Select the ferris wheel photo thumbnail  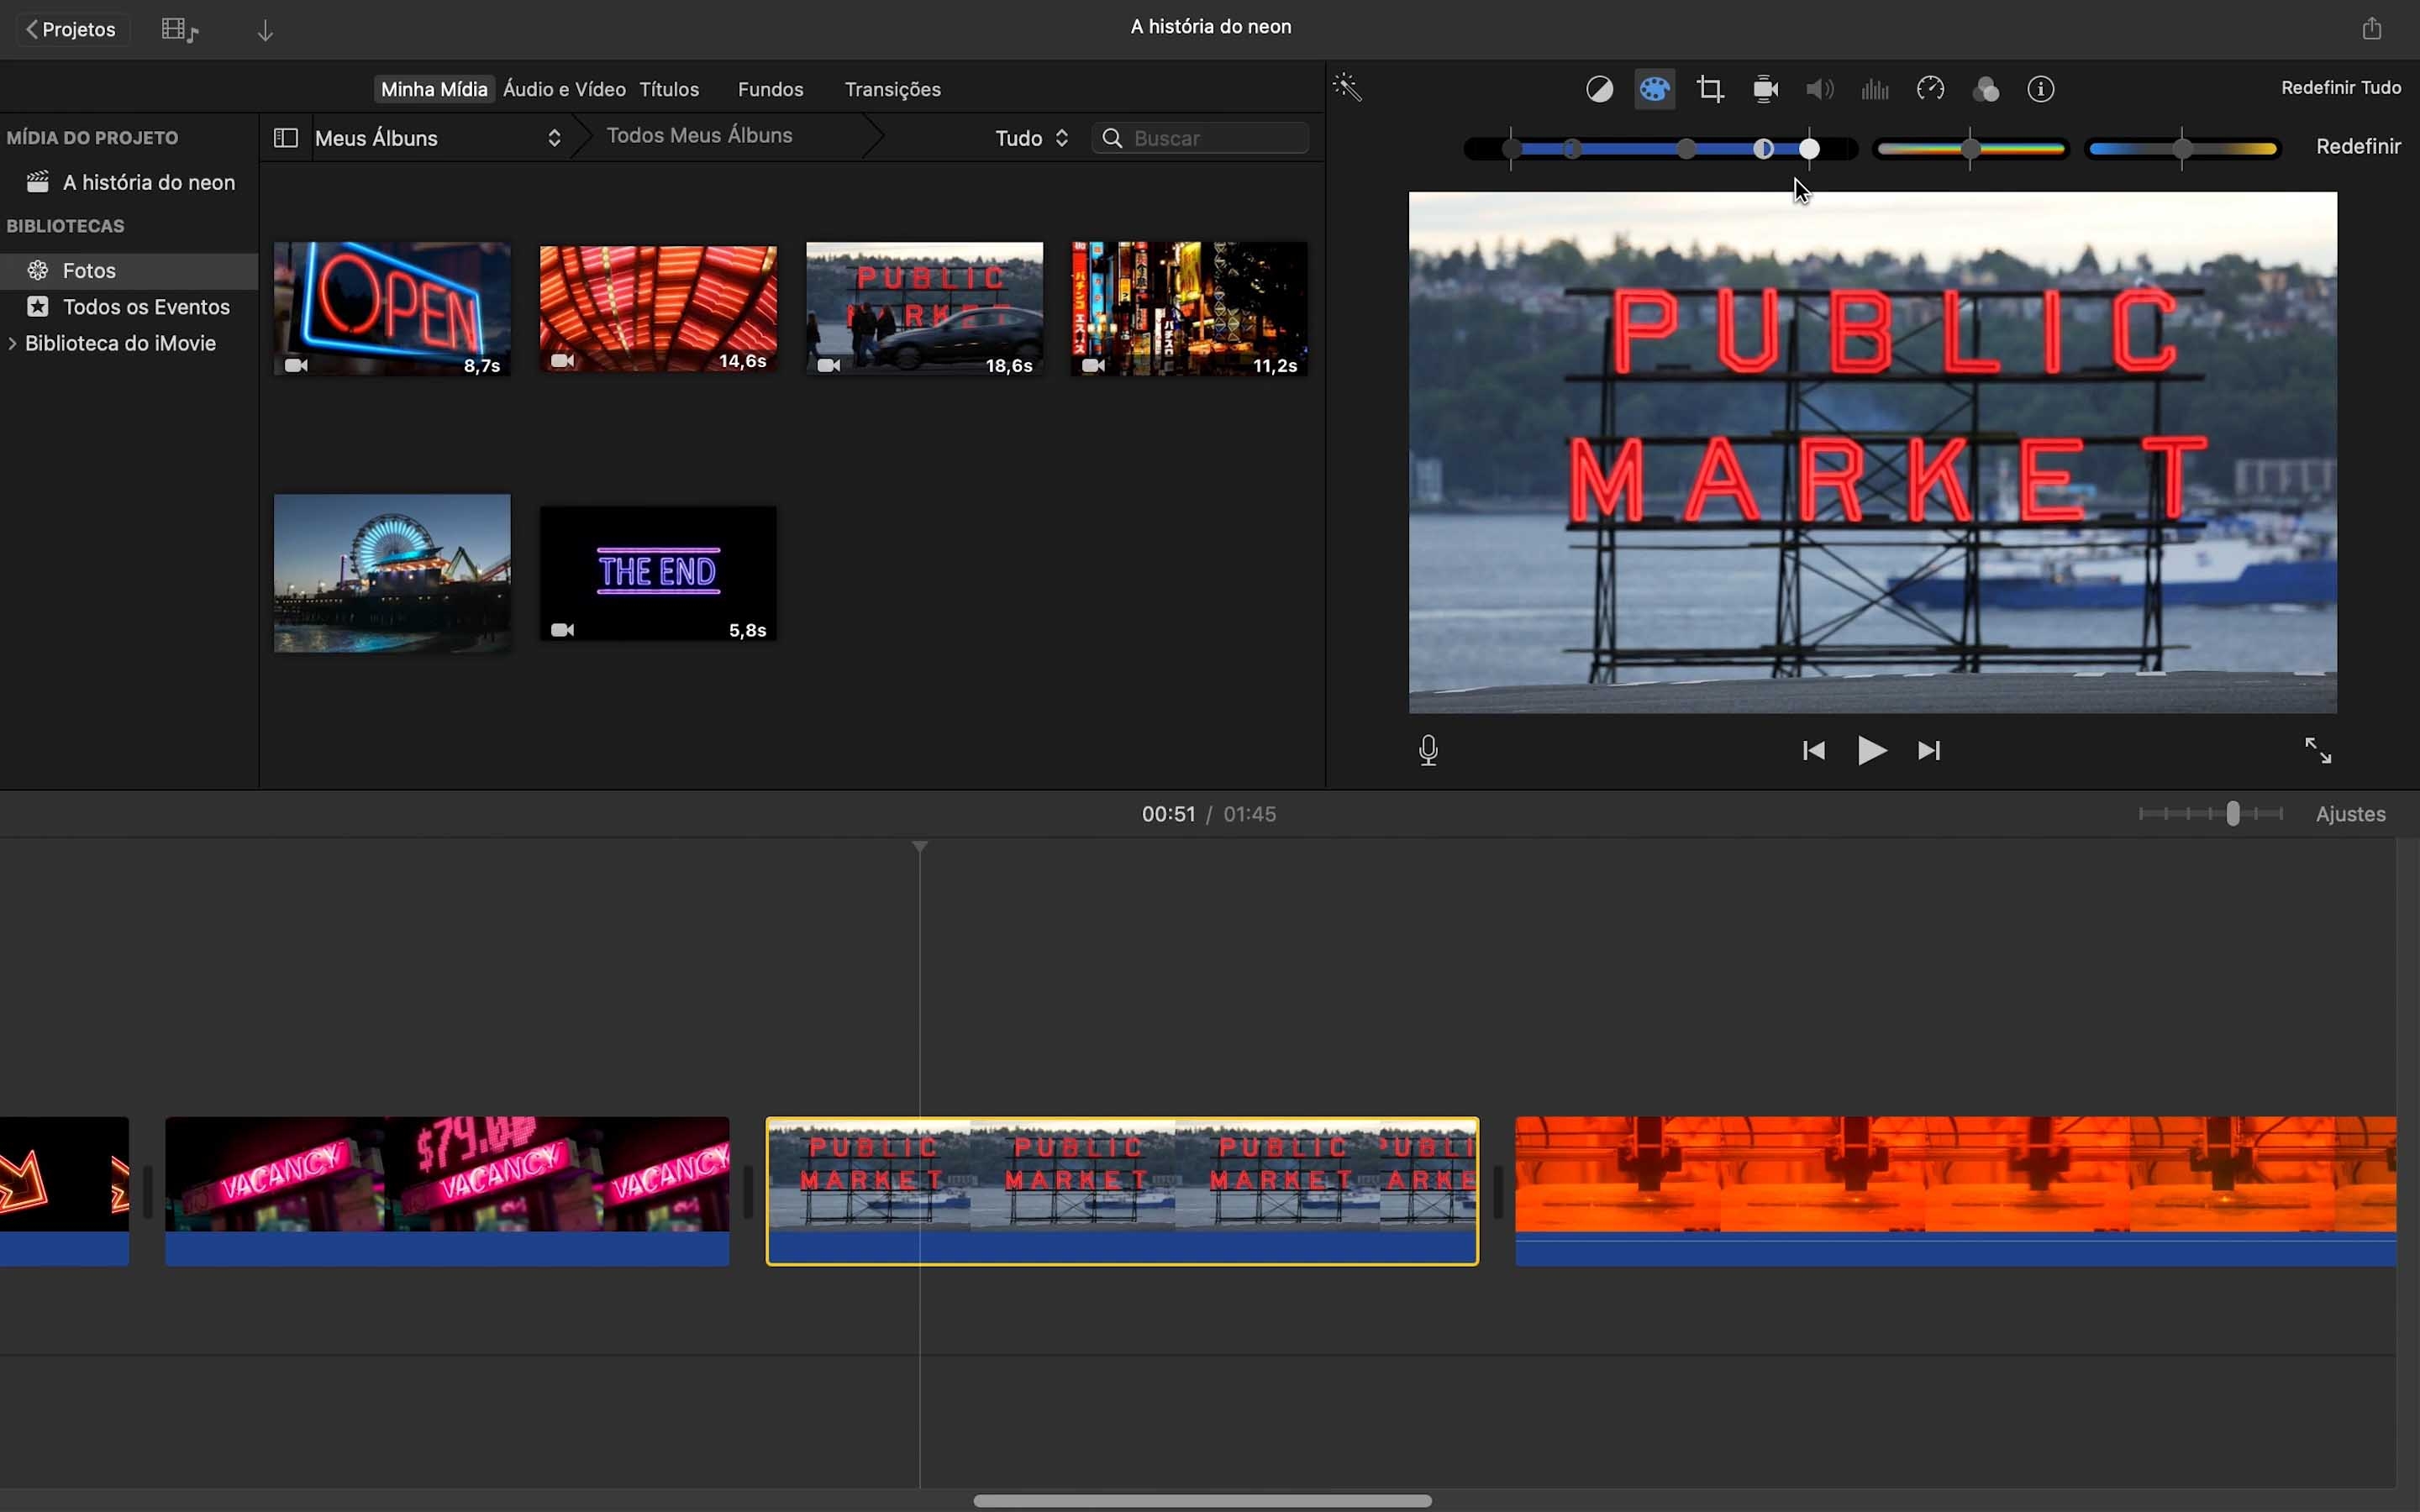392,573
